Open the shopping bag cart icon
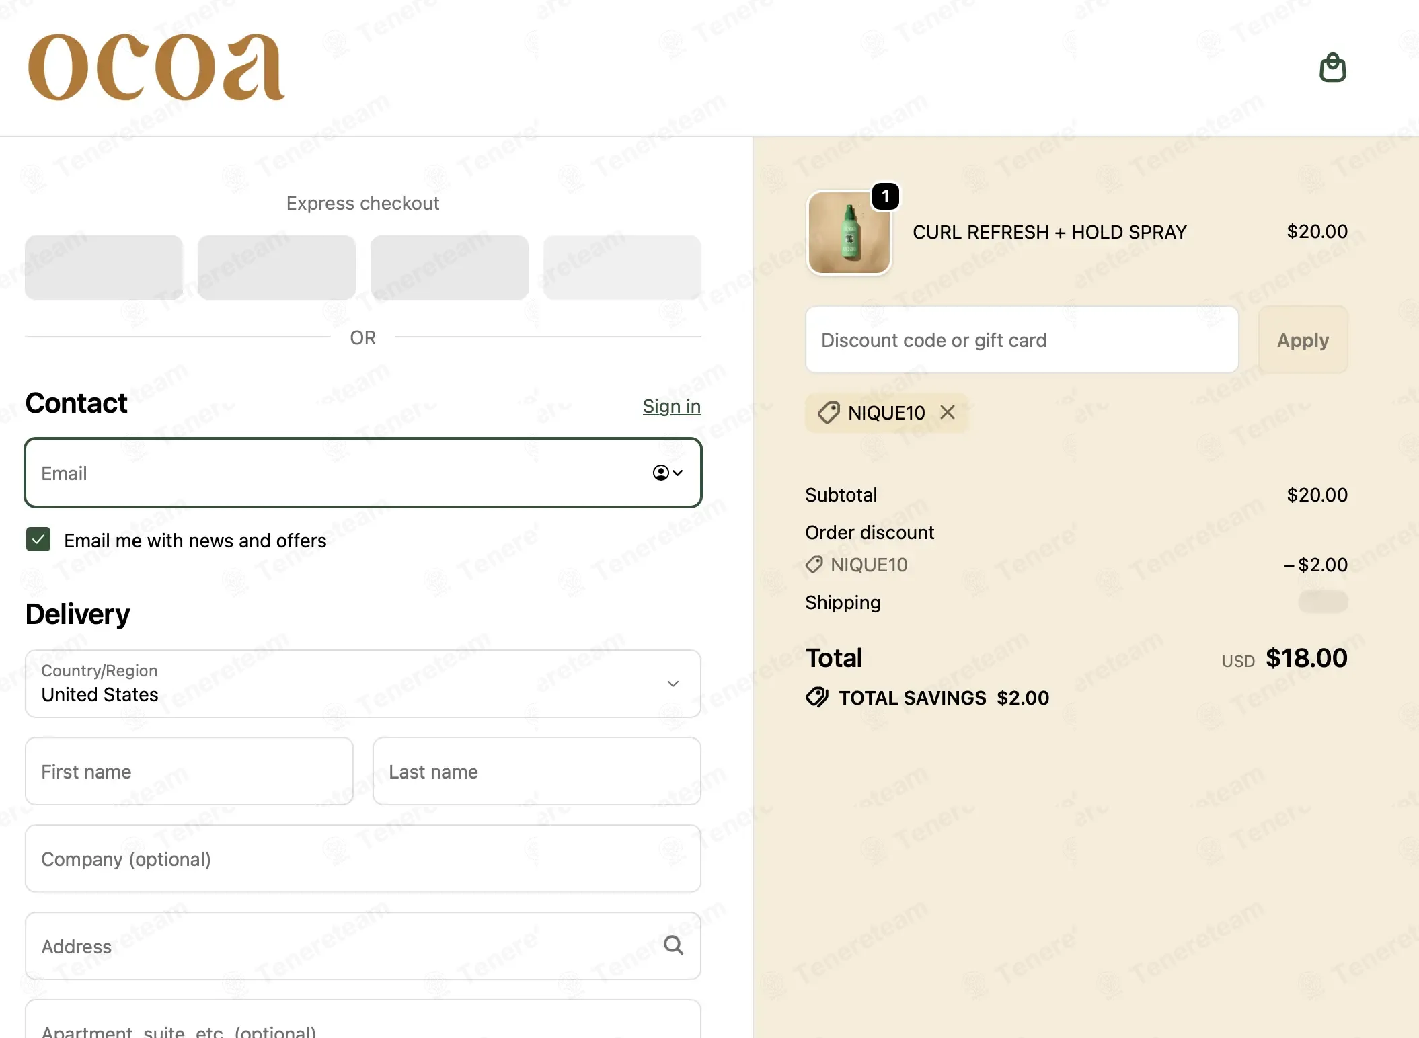The width and height of the screenshot is (1419, 1038). tap(1332, 68)
